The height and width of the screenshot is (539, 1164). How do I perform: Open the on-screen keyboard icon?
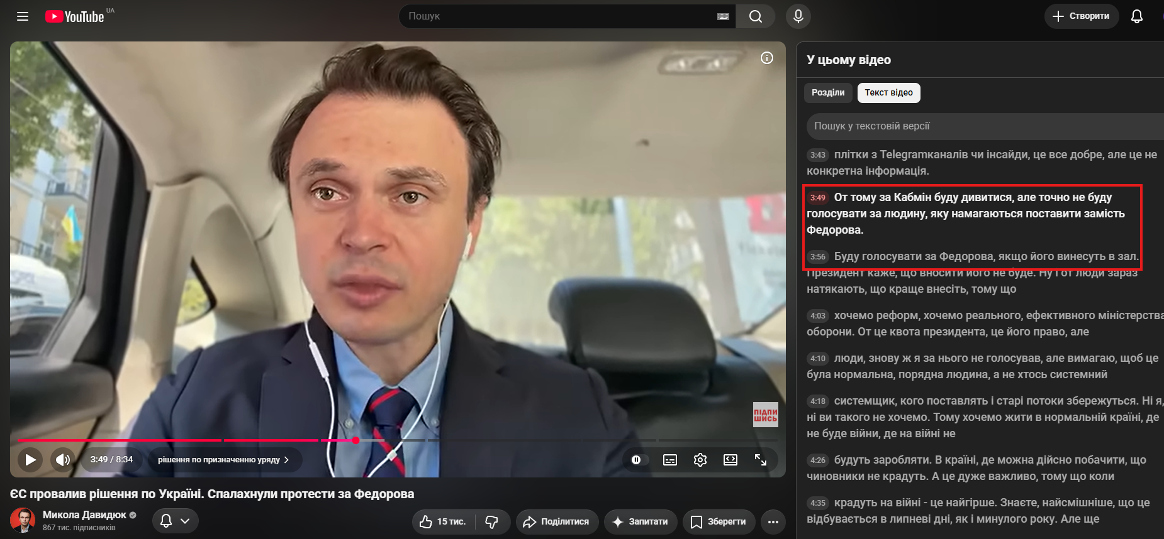(x=723, y=16)
